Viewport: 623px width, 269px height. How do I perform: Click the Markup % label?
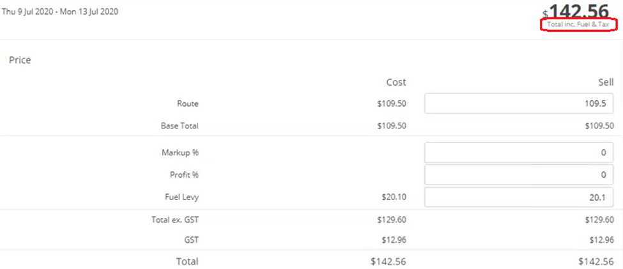click(180, 153)
